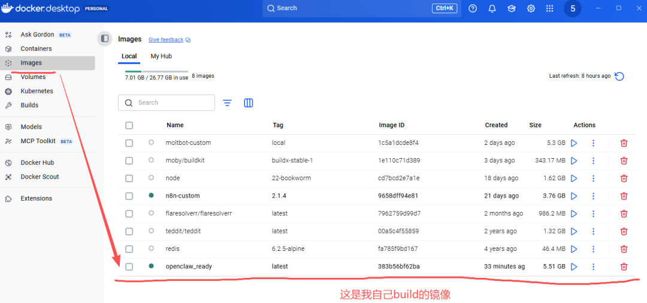
Task: Open the filter options icon
Action: [228, 103]
